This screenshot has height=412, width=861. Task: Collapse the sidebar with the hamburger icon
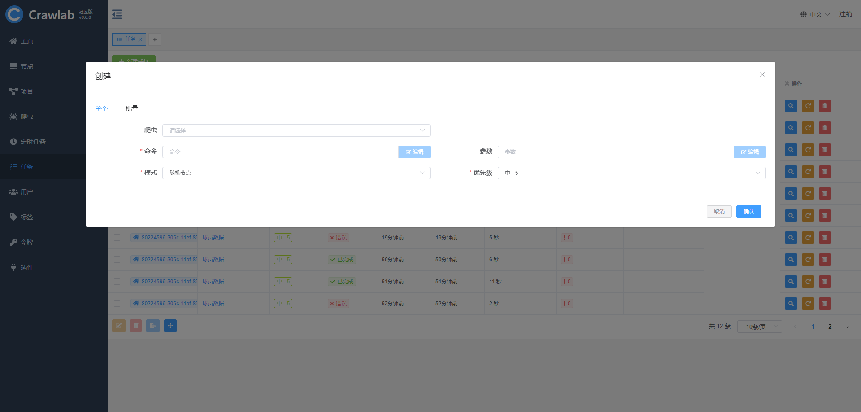click(117, 14)
